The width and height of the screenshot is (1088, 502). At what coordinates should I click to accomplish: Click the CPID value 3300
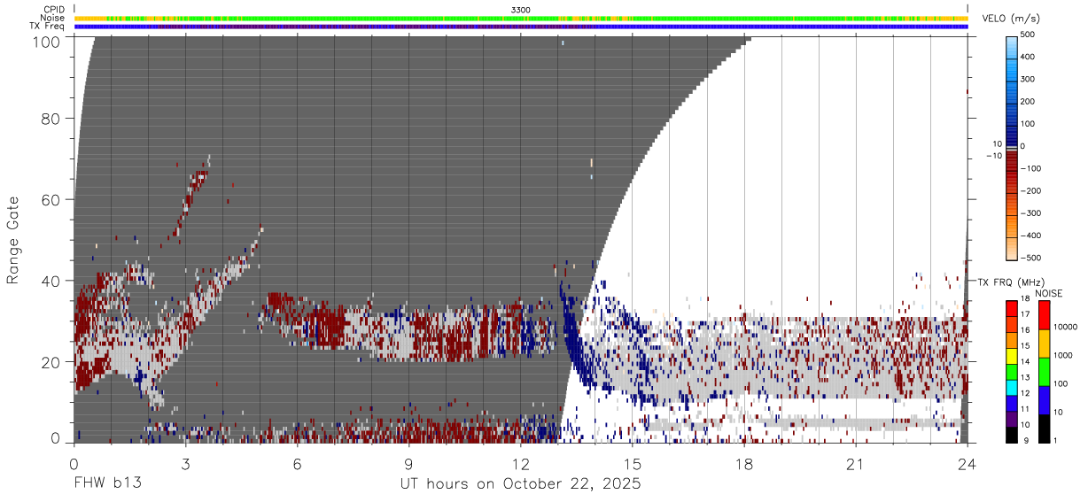521,10
